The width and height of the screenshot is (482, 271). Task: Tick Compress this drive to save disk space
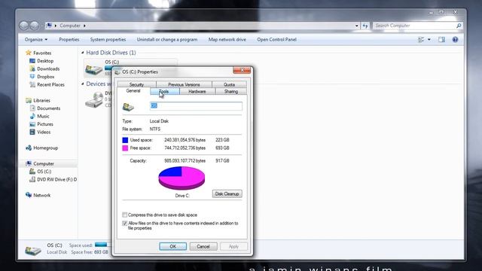(124, 215)
